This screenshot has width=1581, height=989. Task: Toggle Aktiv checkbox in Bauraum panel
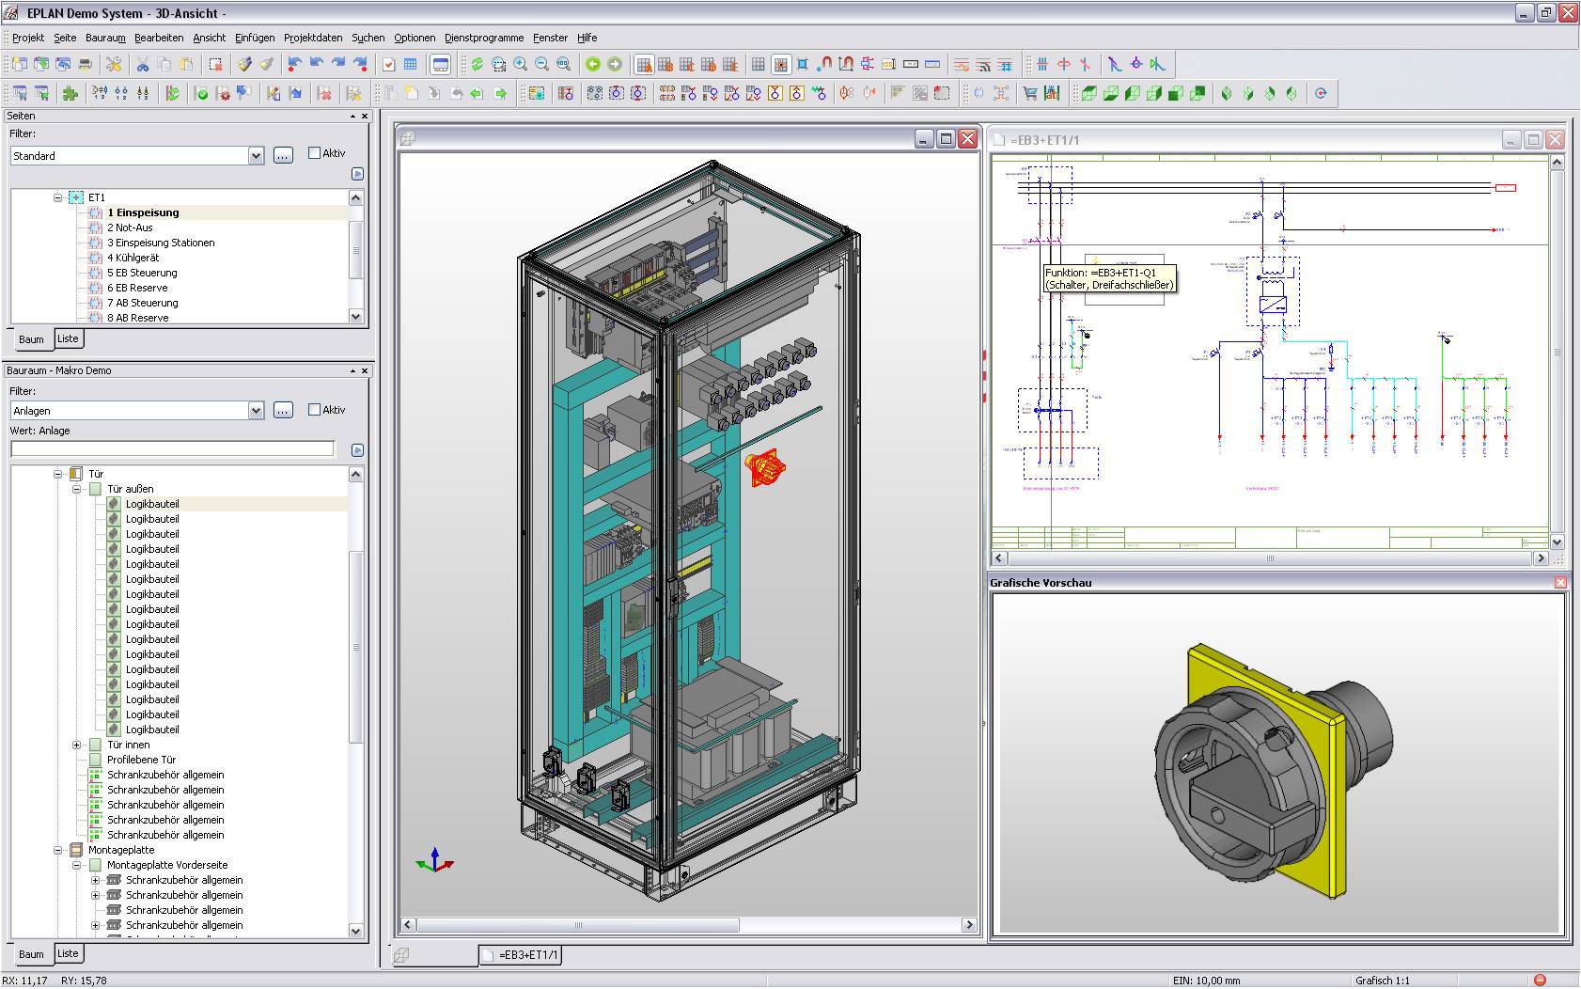[x=314, y=410]
